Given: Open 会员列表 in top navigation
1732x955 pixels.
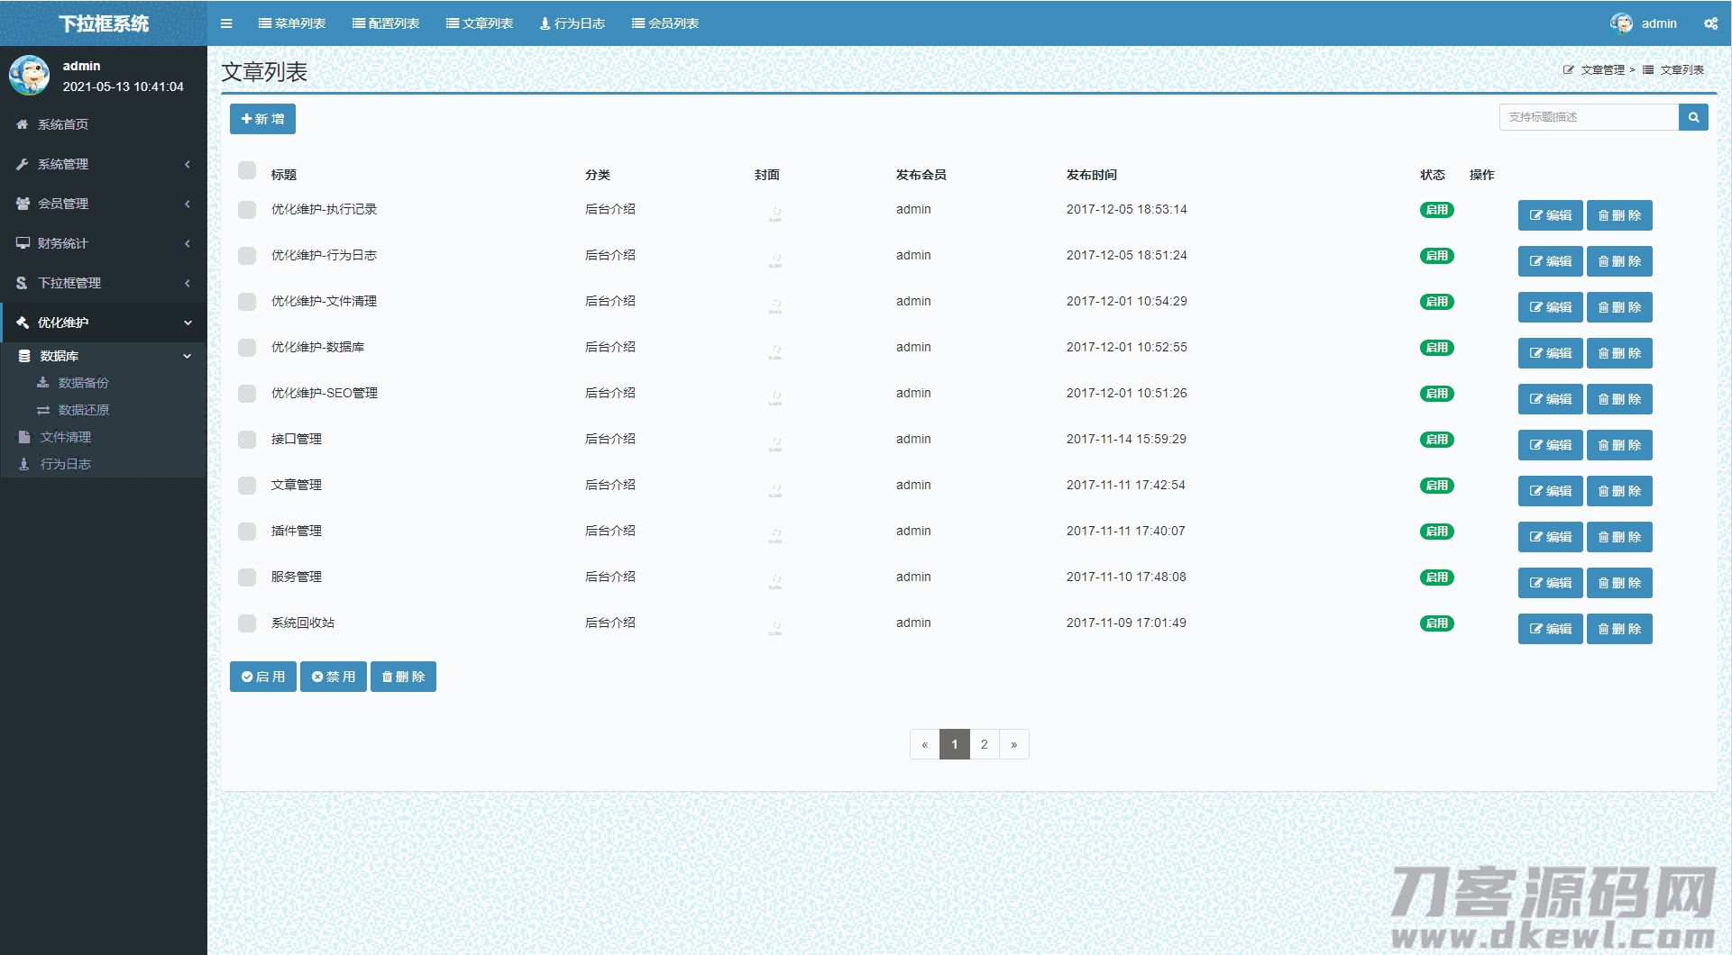Looking at the screenshot, I should click(x=665, y=23).
